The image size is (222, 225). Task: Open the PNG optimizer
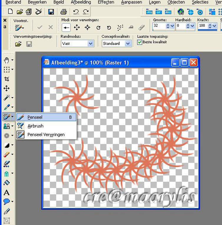coord(168,12)
